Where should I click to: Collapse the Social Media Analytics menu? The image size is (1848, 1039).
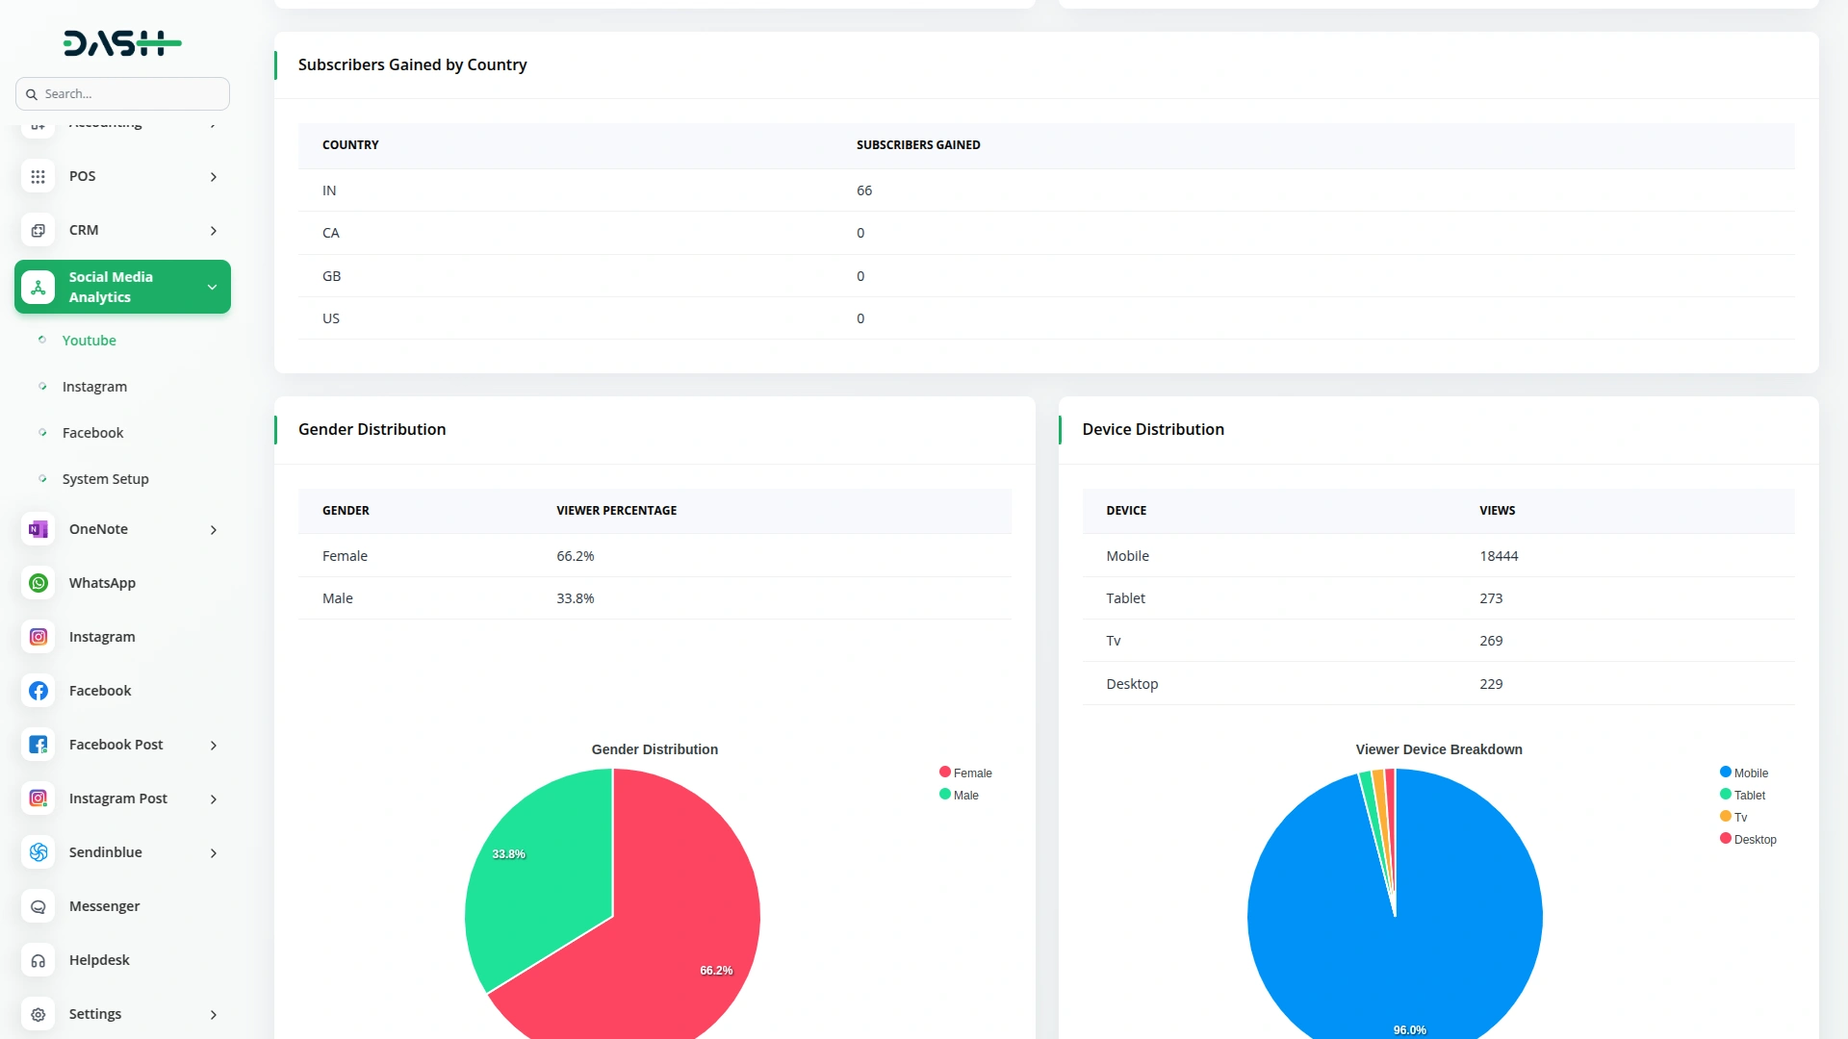[x=212, y=287]
